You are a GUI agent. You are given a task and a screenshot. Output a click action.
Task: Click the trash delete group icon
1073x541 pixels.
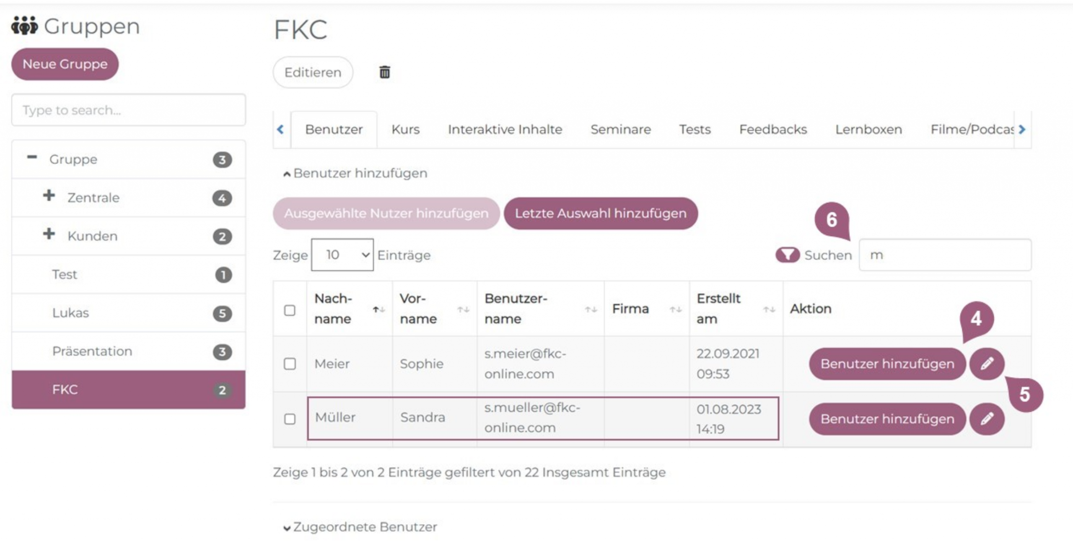pyautogui.click(x=384, y=72)
